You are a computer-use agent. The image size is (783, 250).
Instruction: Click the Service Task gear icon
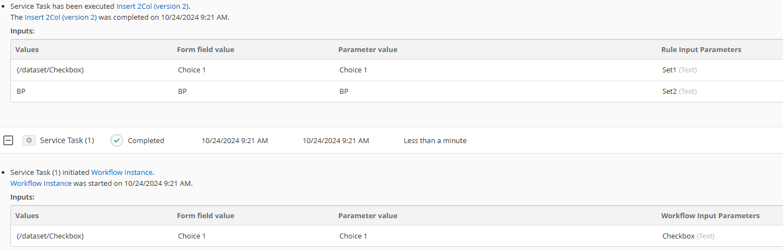point(29,140)
